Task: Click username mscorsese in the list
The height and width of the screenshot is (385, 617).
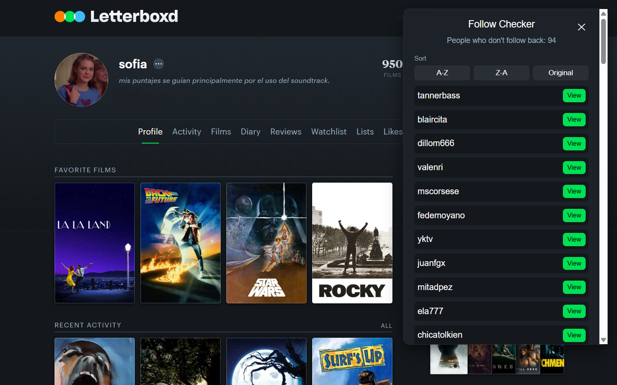Action: pos(438,191)
